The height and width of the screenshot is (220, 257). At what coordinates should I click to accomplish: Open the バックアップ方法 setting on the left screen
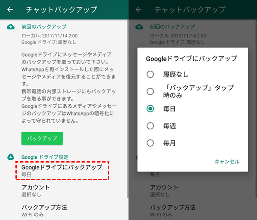coord(44,210)
